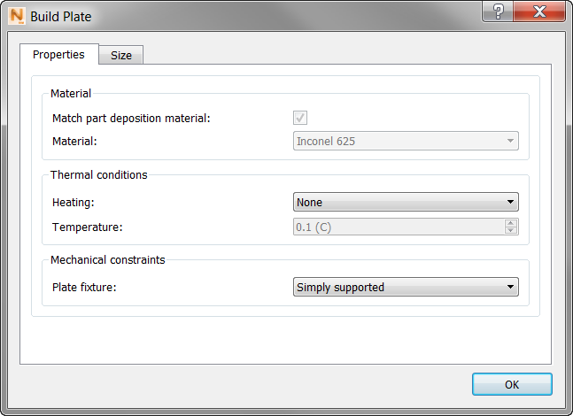Open the Plate fixture Simply supported dropdown
The image size is (573, 416).
pyautogui.click(x=406, y=287)
